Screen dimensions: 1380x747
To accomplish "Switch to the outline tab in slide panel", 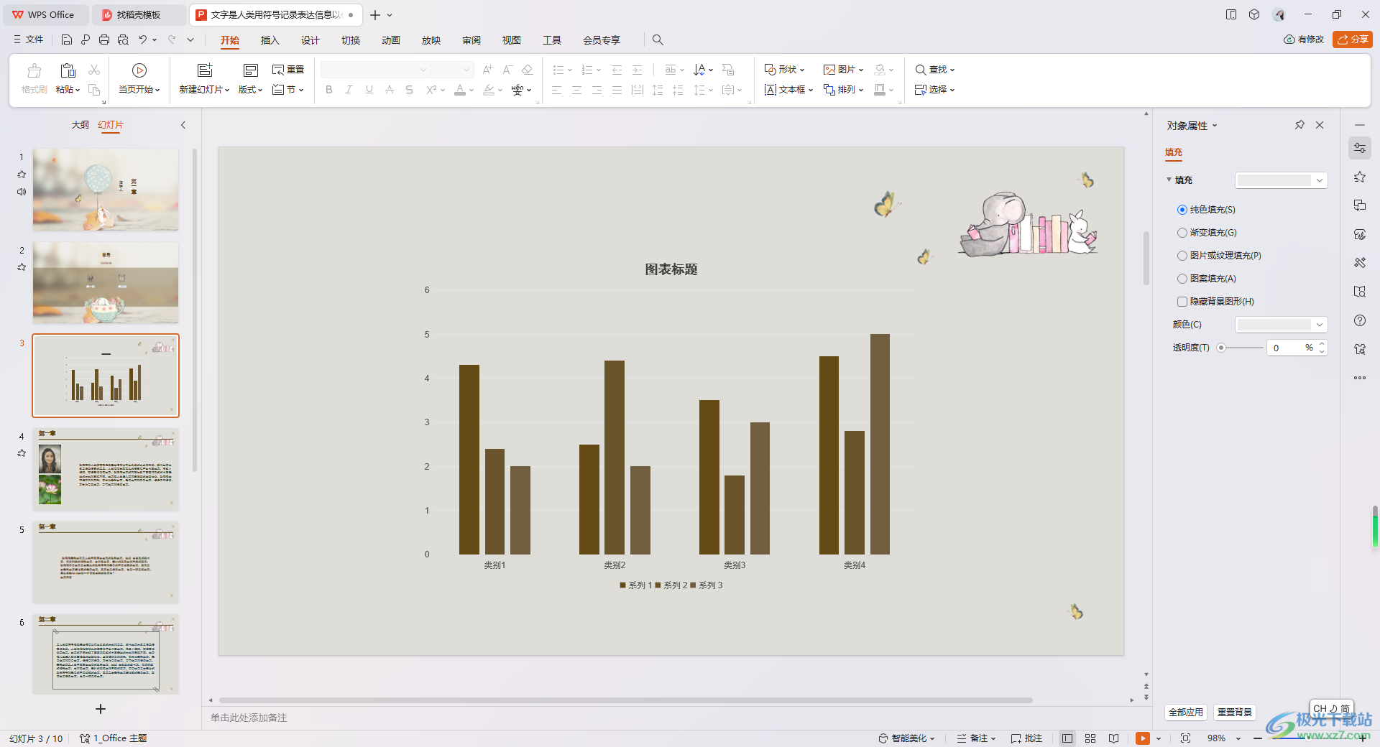I will click(80, 125).
